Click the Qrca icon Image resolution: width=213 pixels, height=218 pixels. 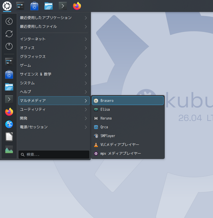pyautogui.click(x=96, y=127)
